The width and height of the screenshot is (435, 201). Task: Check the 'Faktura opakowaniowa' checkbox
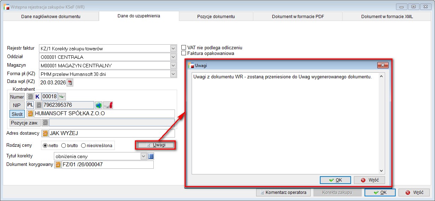(x=184, y=53)
